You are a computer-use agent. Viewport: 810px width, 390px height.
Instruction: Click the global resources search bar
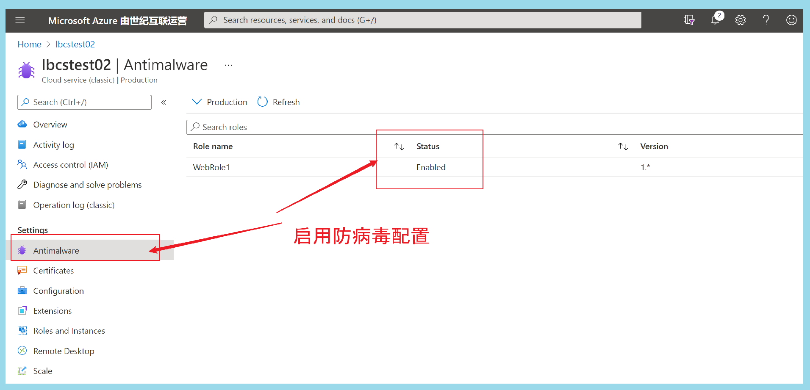coord(422,20)
